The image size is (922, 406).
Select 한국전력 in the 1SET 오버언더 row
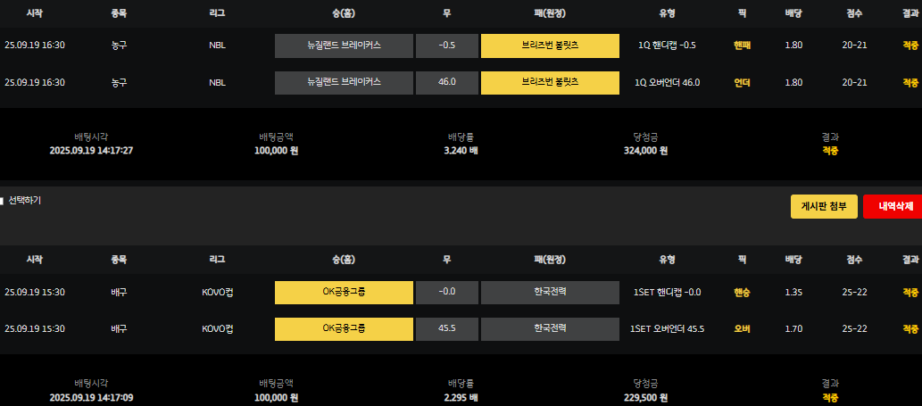(x=550, y=328)
